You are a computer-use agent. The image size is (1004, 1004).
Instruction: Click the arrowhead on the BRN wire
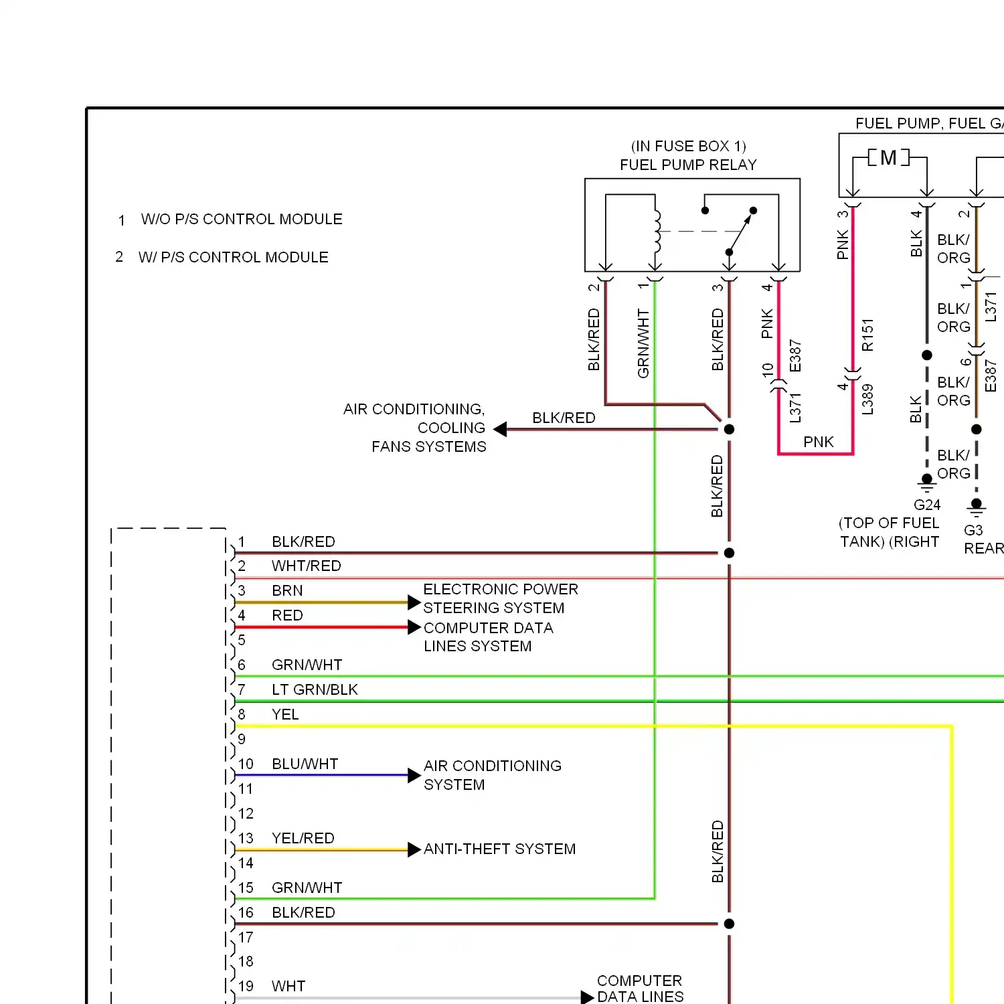414,602
